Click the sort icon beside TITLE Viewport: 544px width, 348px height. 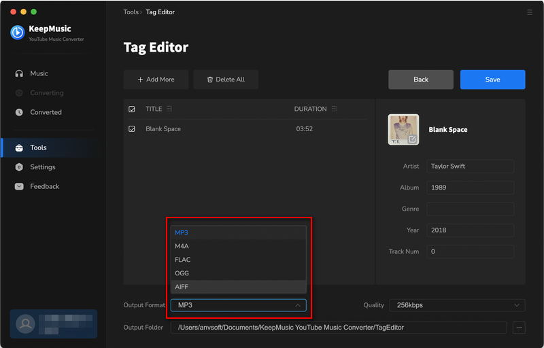tap(169, 109)
